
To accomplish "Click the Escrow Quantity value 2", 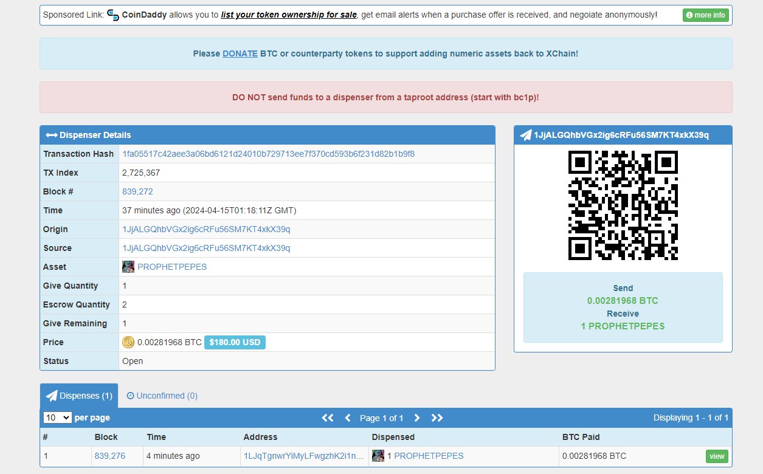I will point(125,304).
